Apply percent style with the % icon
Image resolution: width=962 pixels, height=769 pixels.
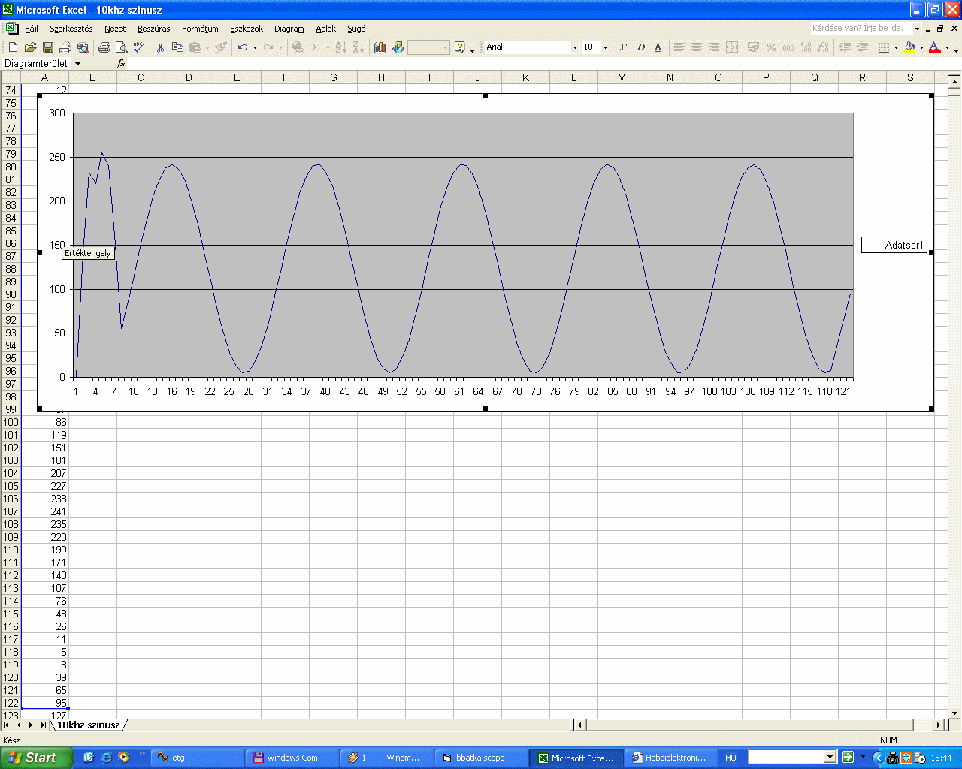click(x=771, y=47)
